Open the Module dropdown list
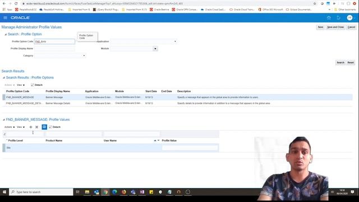 155,49
